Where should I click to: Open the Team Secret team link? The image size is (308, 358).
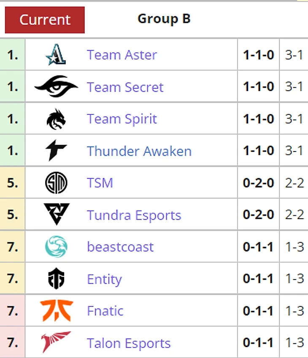[x=125, y=87]
